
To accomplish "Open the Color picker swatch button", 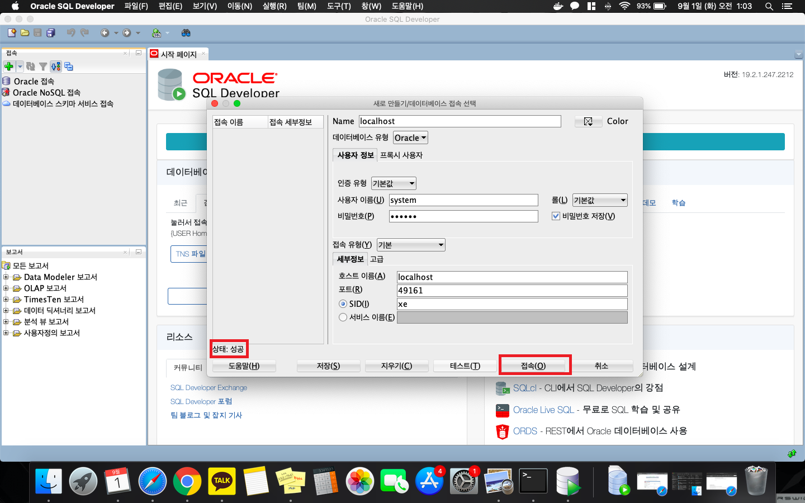I will coord(588,121).
